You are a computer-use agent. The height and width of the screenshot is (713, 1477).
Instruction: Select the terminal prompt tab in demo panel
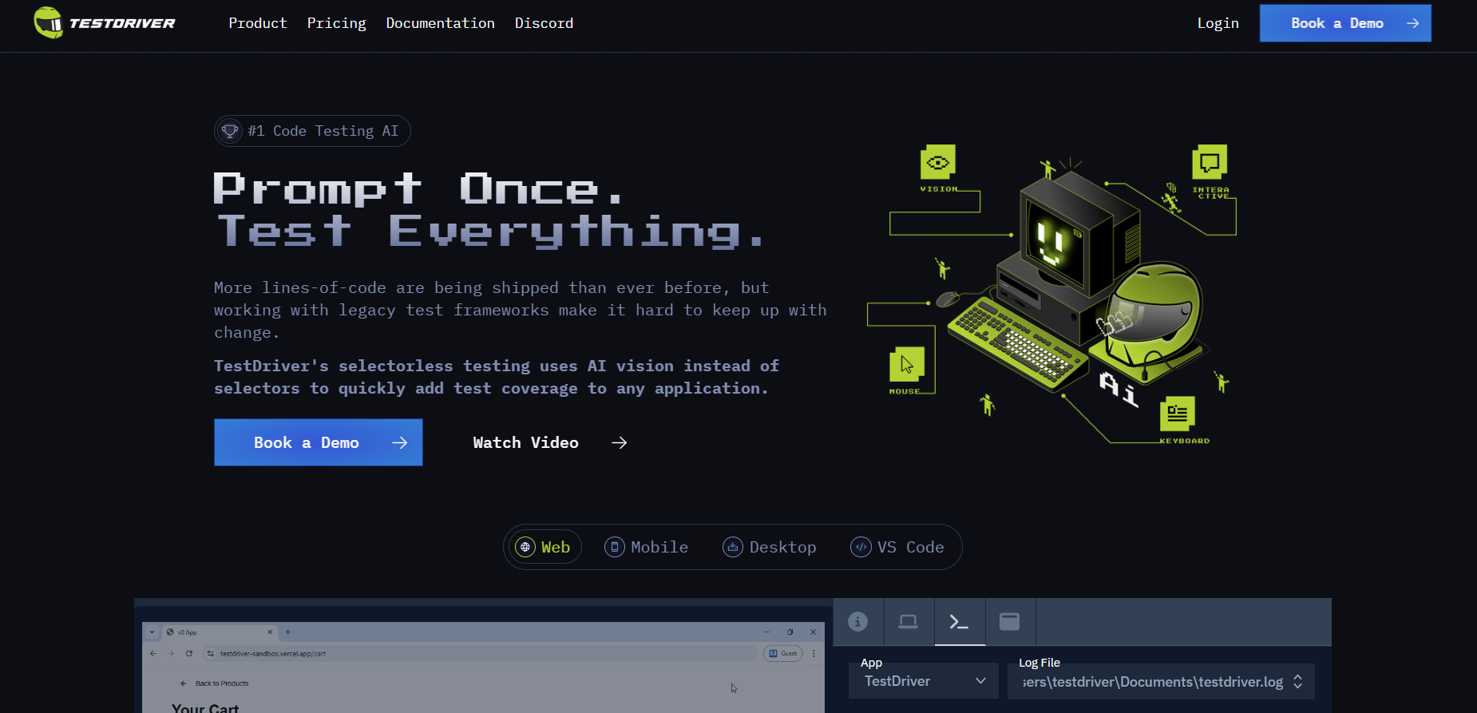click(960, 621)
